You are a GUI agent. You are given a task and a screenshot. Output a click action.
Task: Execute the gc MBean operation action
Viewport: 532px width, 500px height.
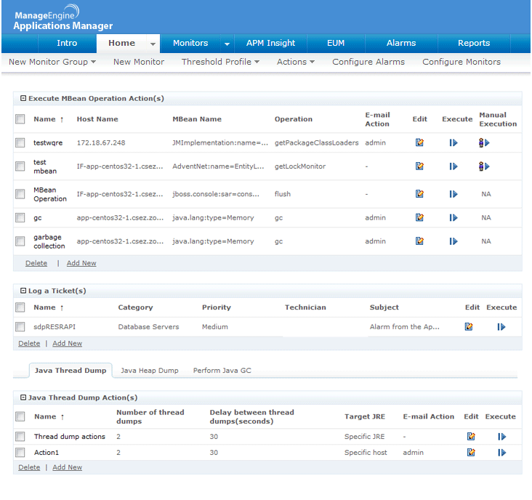(x=454, y=217)
